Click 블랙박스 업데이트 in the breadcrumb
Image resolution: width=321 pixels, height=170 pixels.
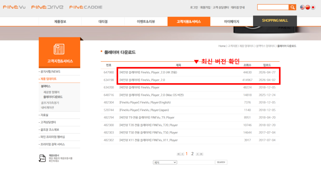[266, 46]
